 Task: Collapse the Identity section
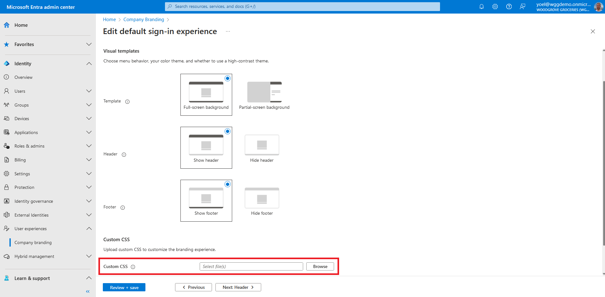point(89,64)
